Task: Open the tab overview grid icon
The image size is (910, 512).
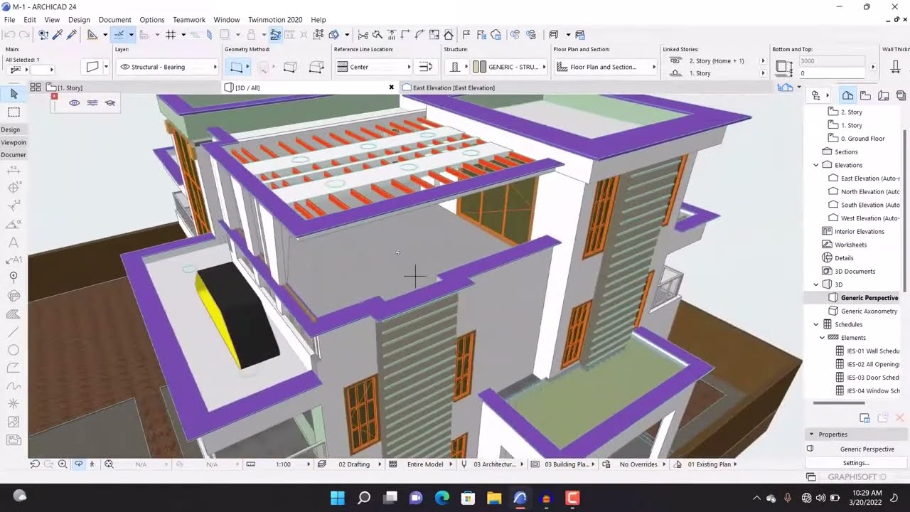Action: pos(35,87)
